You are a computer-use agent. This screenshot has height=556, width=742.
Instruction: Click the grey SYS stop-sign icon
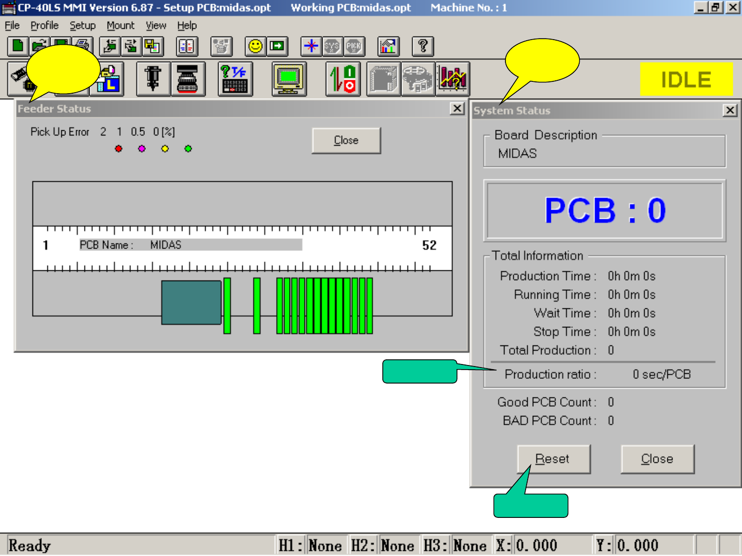[333, 46]
